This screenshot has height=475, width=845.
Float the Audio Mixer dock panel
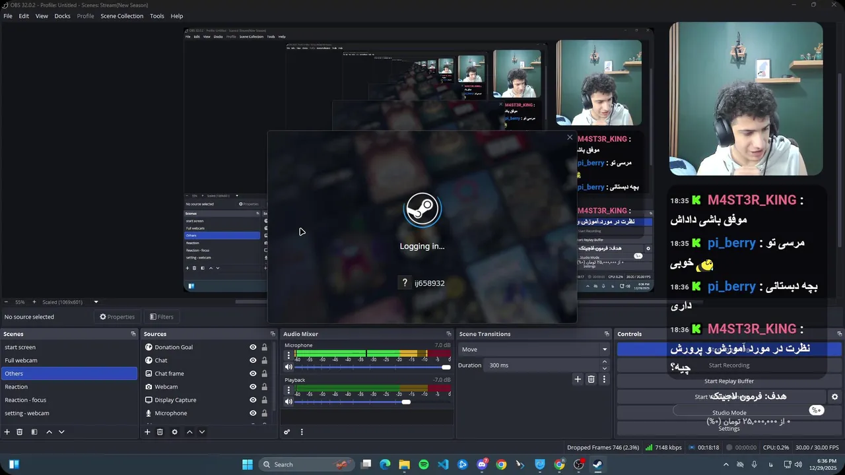pos(449,334)
